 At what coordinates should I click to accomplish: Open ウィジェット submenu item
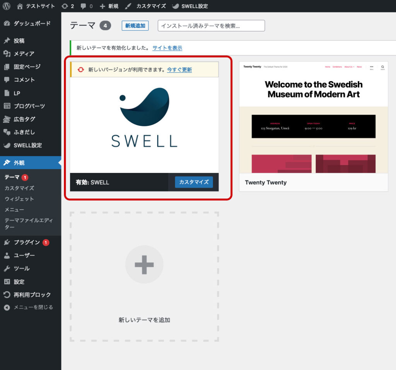click(19, 199)
